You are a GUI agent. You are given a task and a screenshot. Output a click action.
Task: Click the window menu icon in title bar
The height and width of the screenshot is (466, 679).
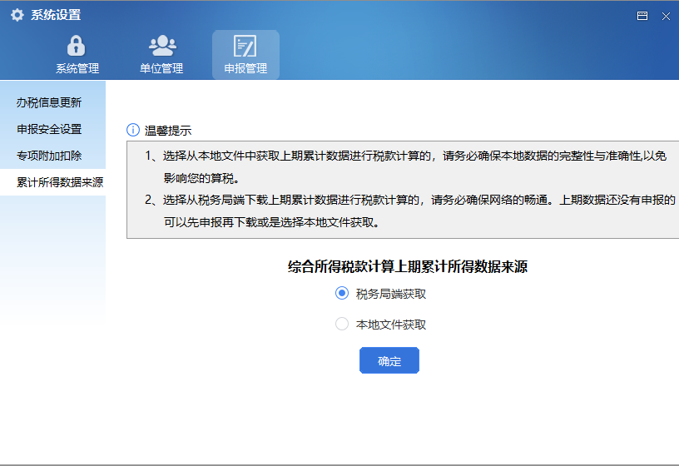click(x=642, y=16)
